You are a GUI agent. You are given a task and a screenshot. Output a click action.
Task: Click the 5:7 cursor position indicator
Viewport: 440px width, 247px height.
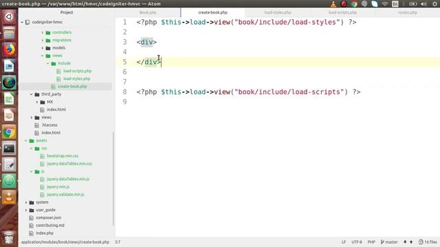tap(118, 242)
